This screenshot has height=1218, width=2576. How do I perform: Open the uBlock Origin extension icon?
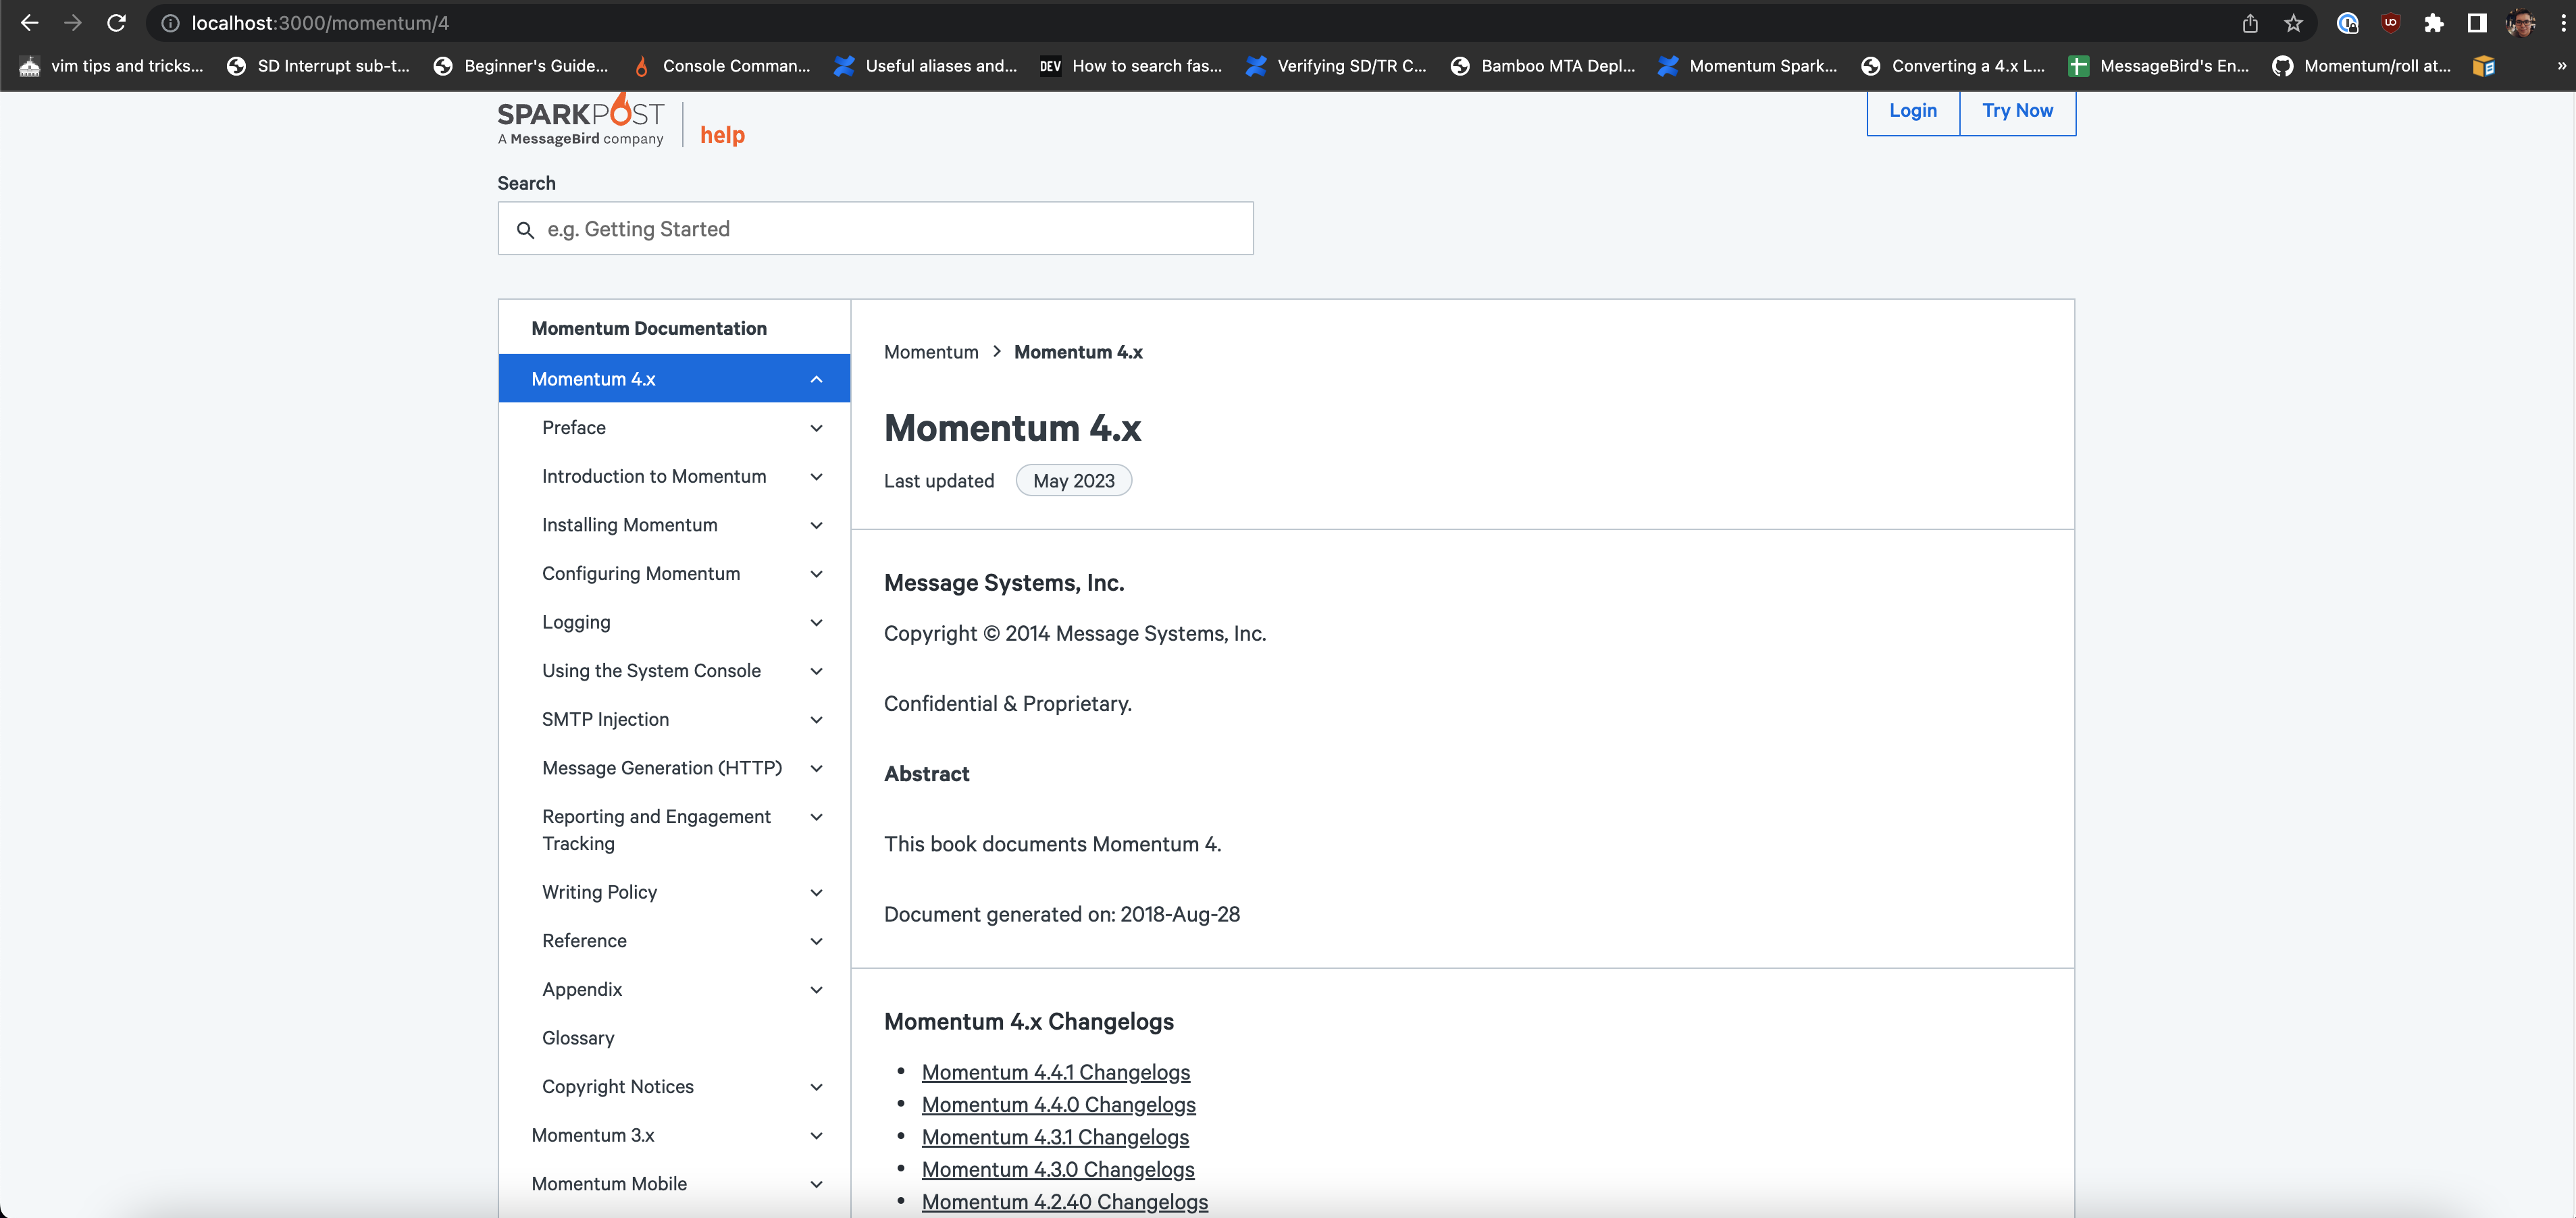pyautogui.click(x=2391, y=23)
